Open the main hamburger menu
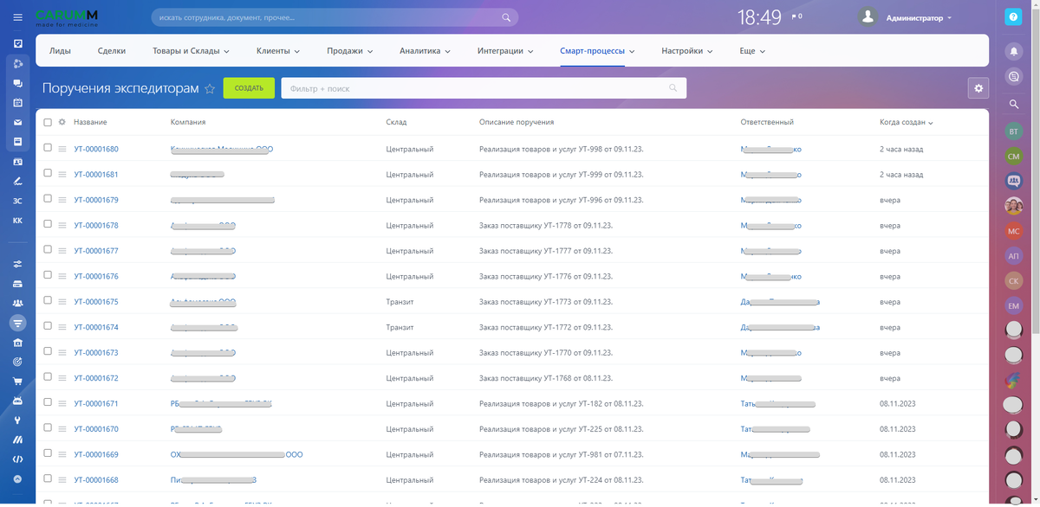Viewport: 1040px width, 507px height. pos(17,17)
